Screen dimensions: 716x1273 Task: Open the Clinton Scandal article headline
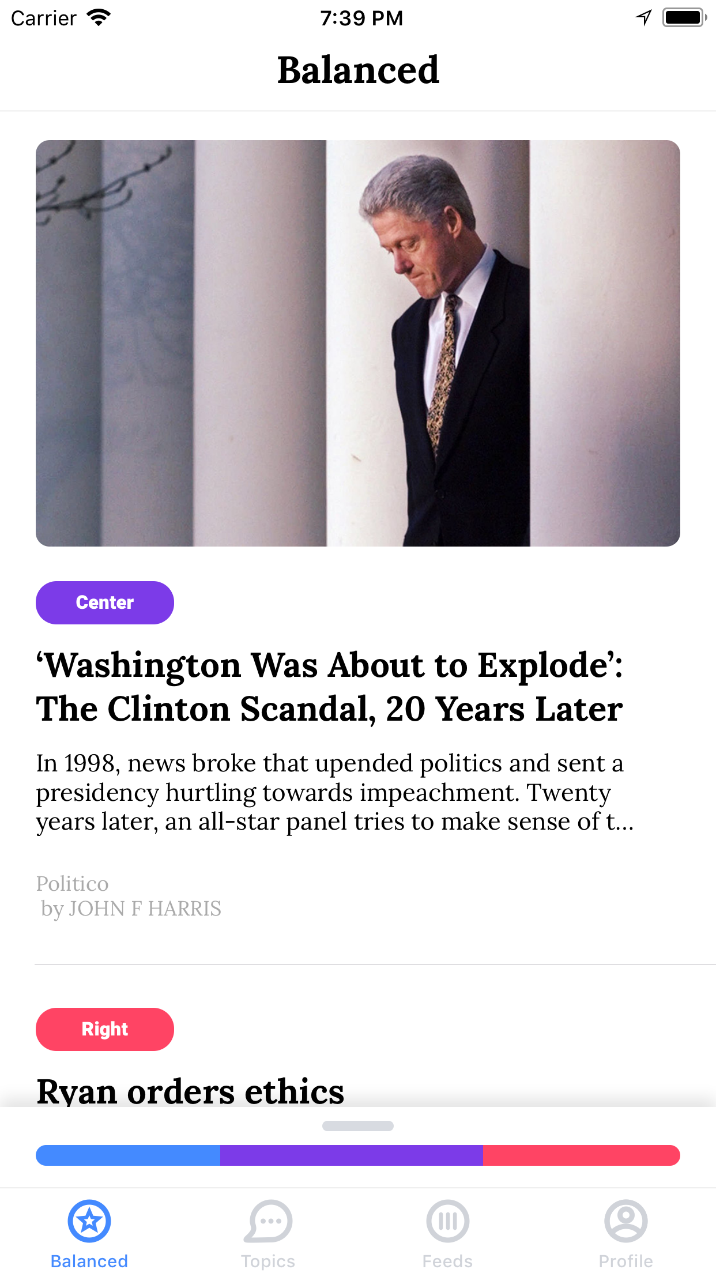(330, 687)
